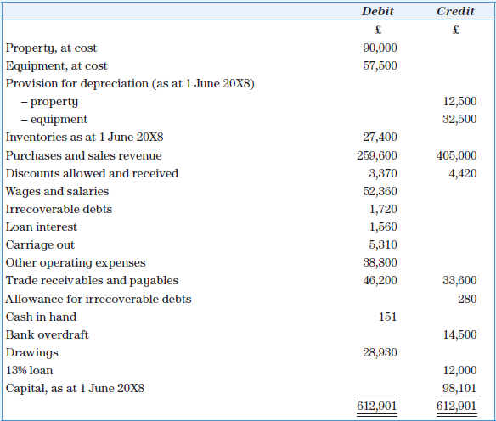Select the Discounts allowed and received label
The height and width of the screenshot is (421, 496).
pos(92,173)
